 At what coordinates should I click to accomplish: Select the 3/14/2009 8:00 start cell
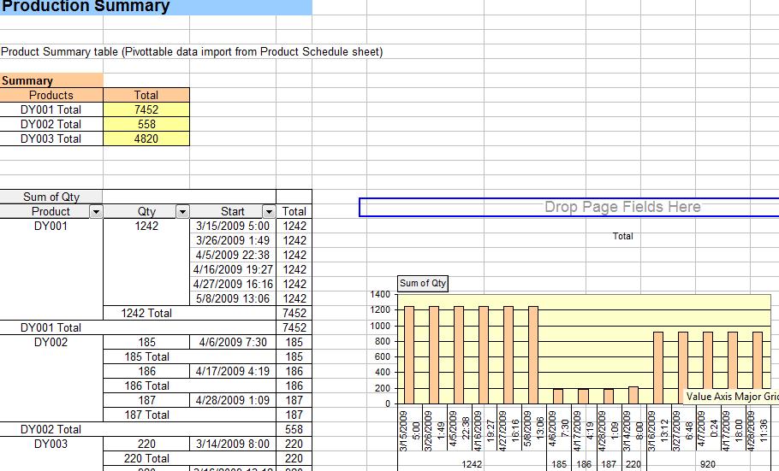tap(233, 444)
